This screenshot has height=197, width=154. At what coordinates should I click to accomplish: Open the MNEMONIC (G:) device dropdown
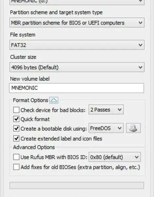pyautogui.click(x=77, y=2)
